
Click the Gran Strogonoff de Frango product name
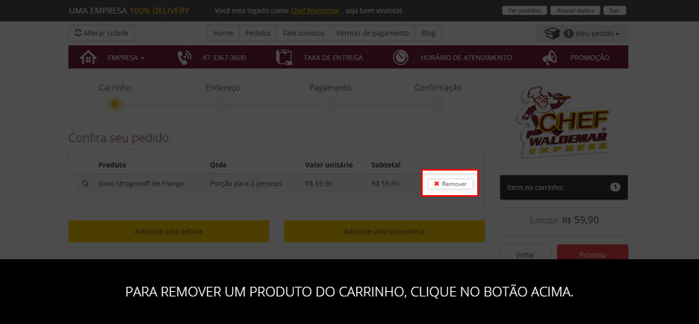coord(141,183)
